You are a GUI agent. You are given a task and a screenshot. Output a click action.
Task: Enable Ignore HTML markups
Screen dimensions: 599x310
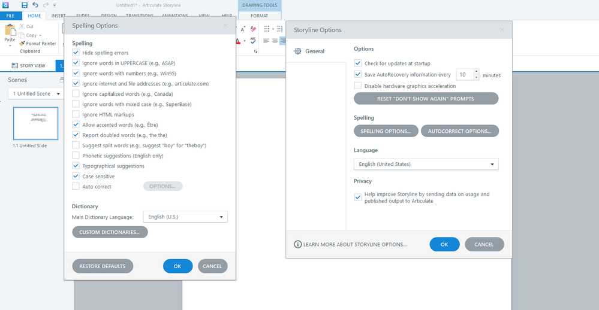point(76,114)
